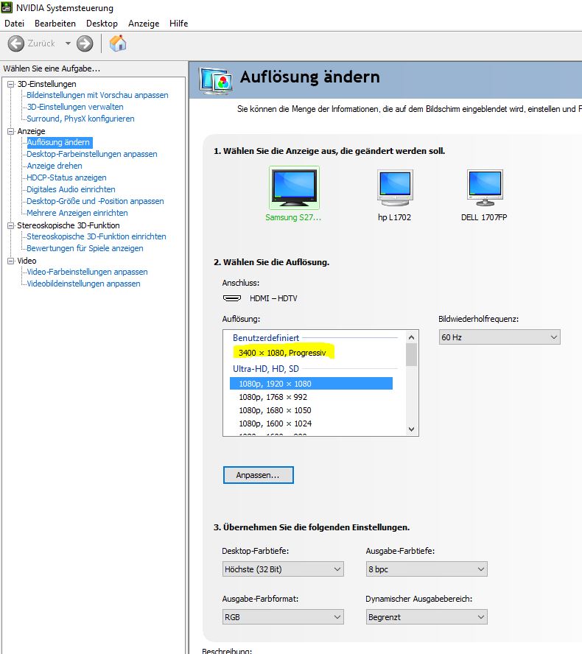Open the Desktop menu
582x654 pixels.
(x=102, y=24)
